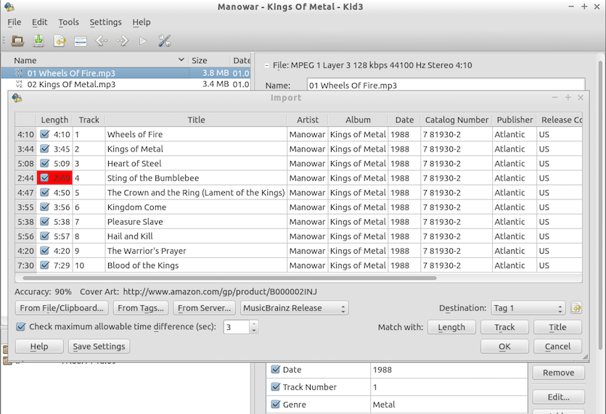606x414 pixels.
Task: Click the Genre value Metal field
Action: [x=449, y=405]
